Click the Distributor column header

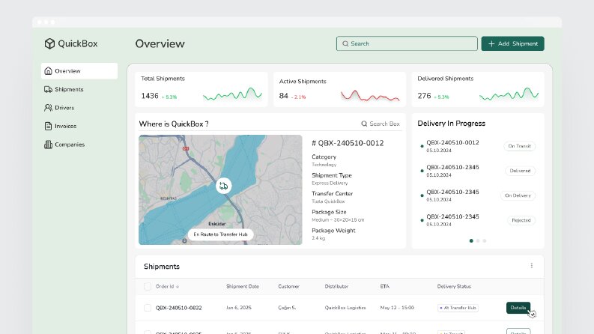336,287
